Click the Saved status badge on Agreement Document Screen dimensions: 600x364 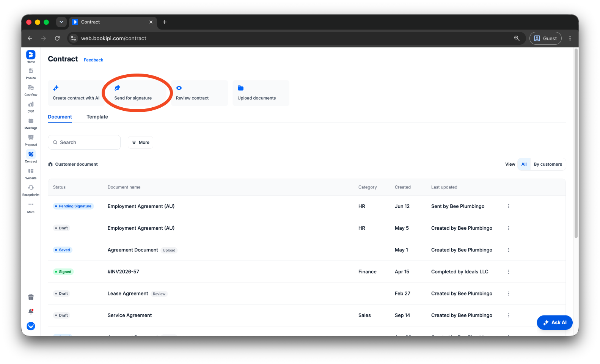coord(63,250)
